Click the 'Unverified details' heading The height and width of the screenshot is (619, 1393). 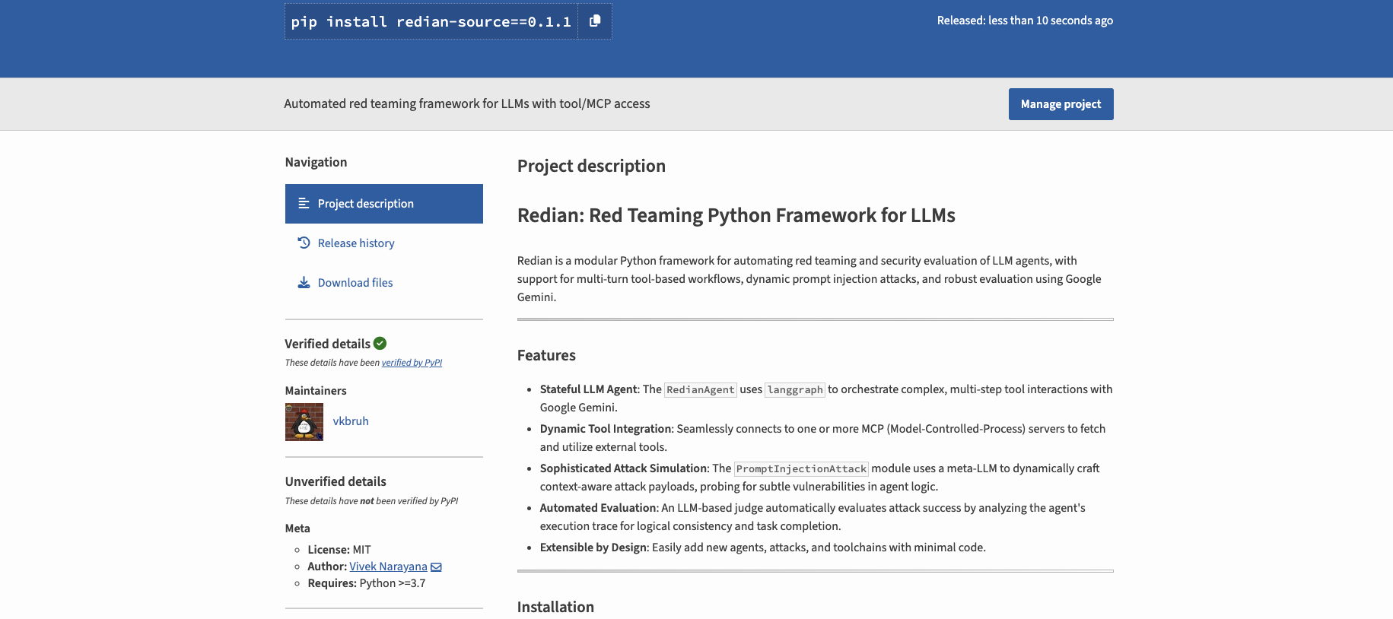pyautogui.click(x=336, y=481)
